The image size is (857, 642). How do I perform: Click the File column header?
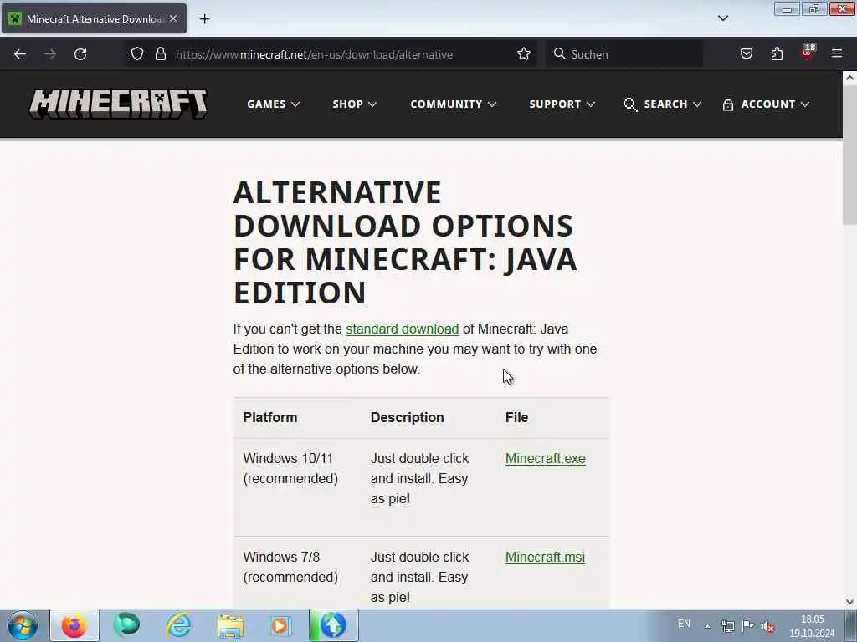(x=516, y=418)
